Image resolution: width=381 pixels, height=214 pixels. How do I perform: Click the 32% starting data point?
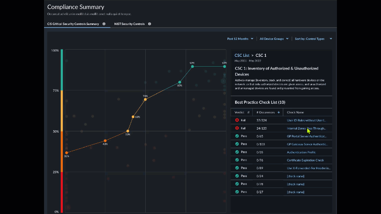click(66, 153)
